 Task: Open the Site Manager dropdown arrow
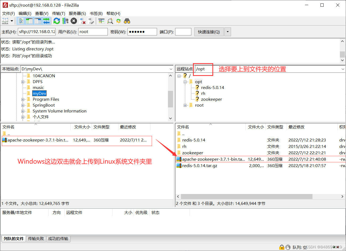coord(12,21)
